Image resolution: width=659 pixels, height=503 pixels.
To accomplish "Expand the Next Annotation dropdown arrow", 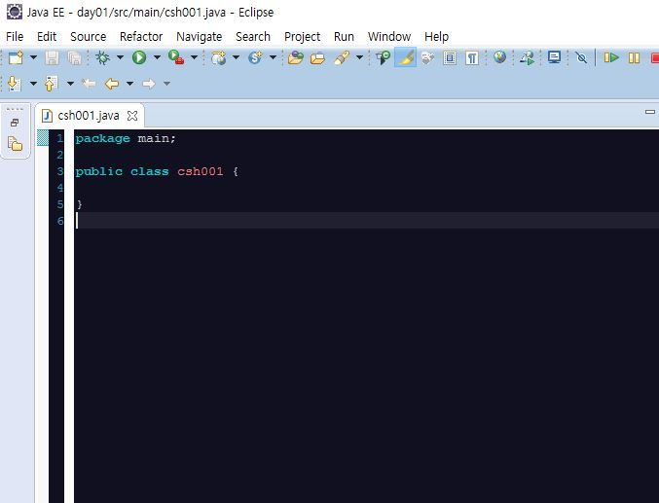I will (x=33, y=84).
